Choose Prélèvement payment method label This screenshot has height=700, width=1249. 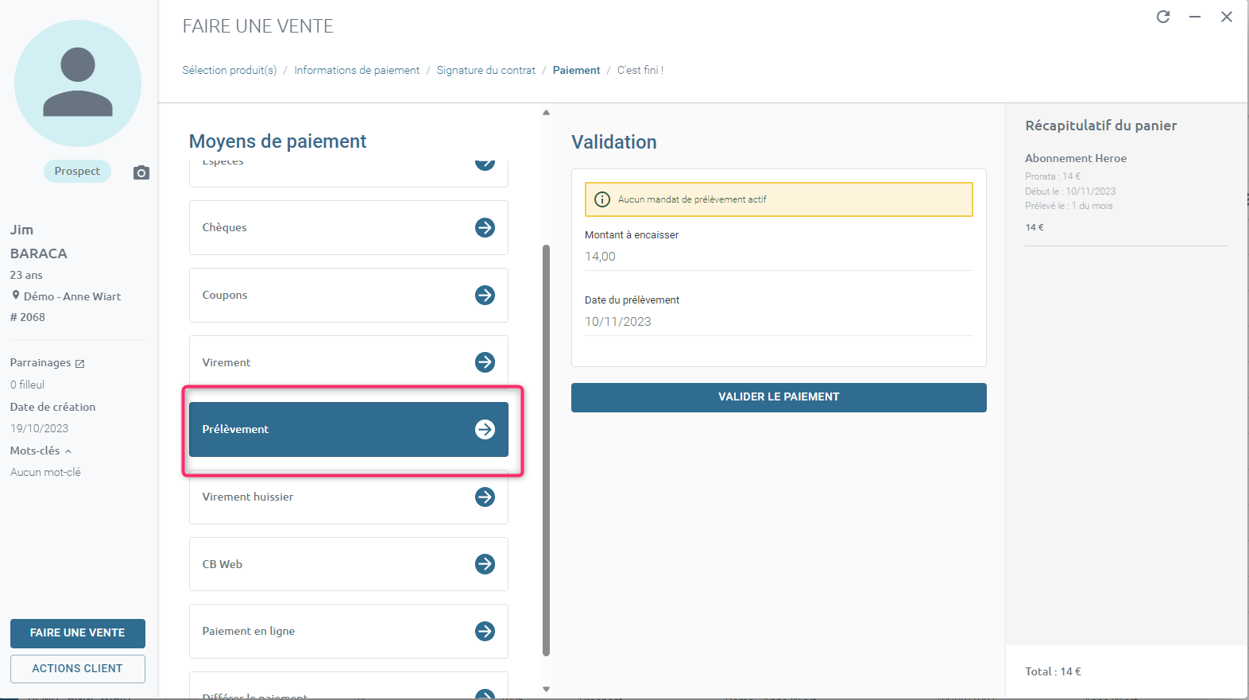235,429
